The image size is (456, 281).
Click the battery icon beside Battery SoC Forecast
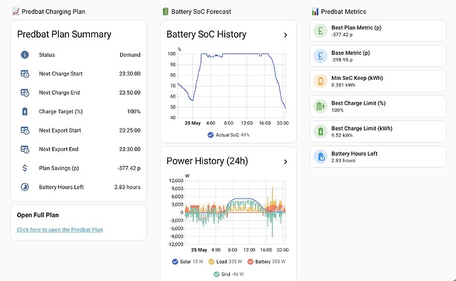coord(165,12)
